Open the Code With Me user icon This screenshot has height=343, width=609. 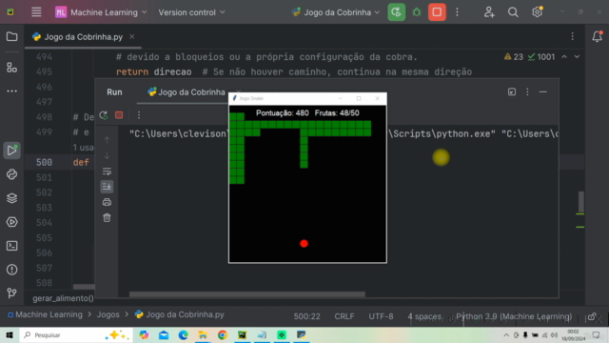click(x=489, y=12)
